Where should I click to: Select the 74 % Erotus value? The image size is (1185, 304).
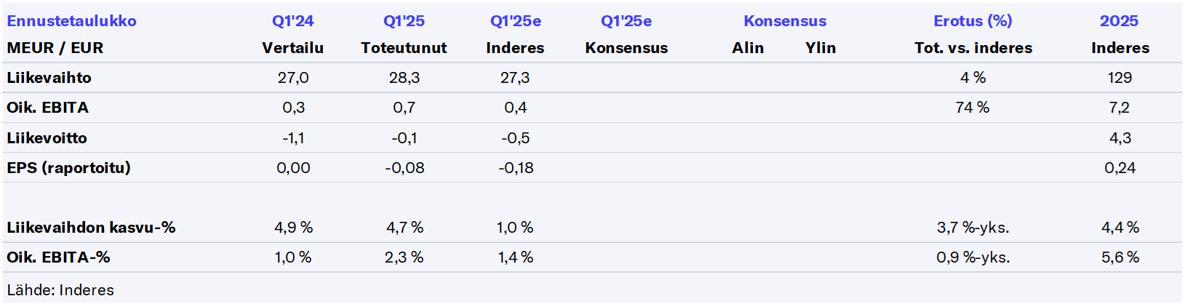[x=973, y=108]
